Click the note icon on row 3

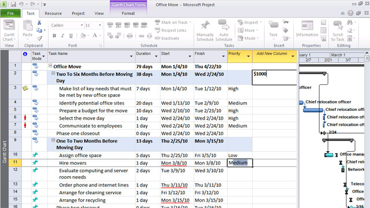25,88
